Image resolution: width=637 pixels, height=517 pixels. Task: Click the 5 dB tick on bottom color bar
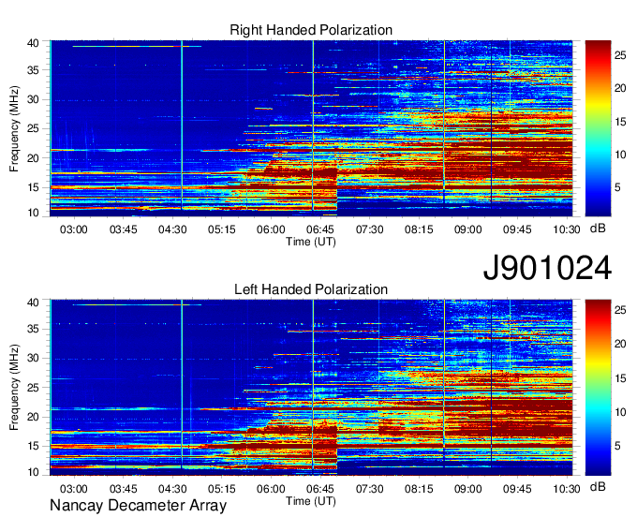[617, 446]
